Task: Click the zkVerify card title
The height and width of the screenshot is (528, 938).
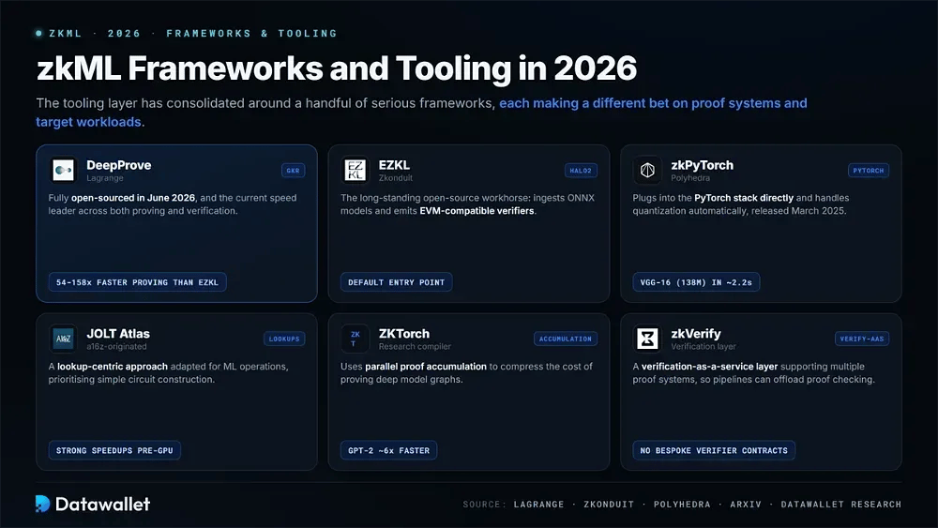Action: coord(696,334)
